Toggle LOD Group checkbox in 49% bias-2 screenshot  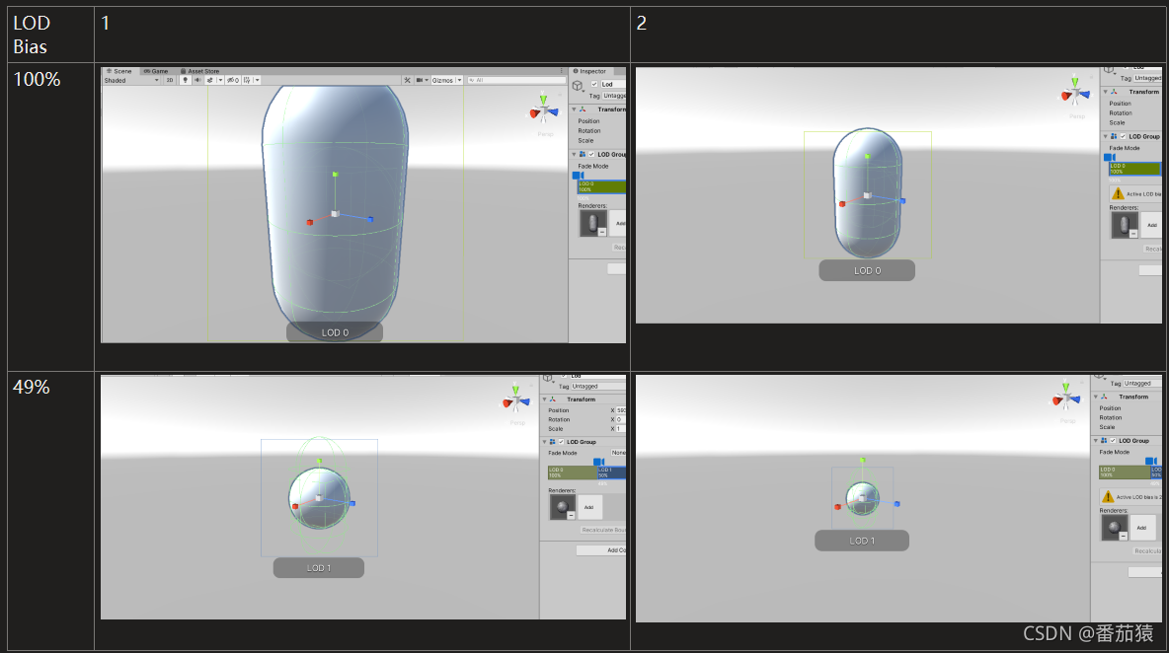pos(1113,441)
